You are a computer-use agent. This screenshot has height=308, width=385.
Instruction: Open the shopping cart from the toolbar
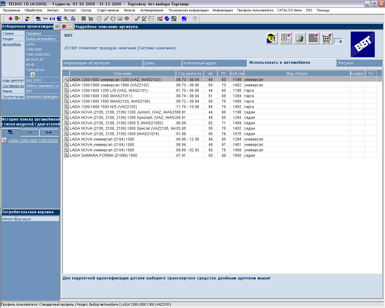coord(91,19)
